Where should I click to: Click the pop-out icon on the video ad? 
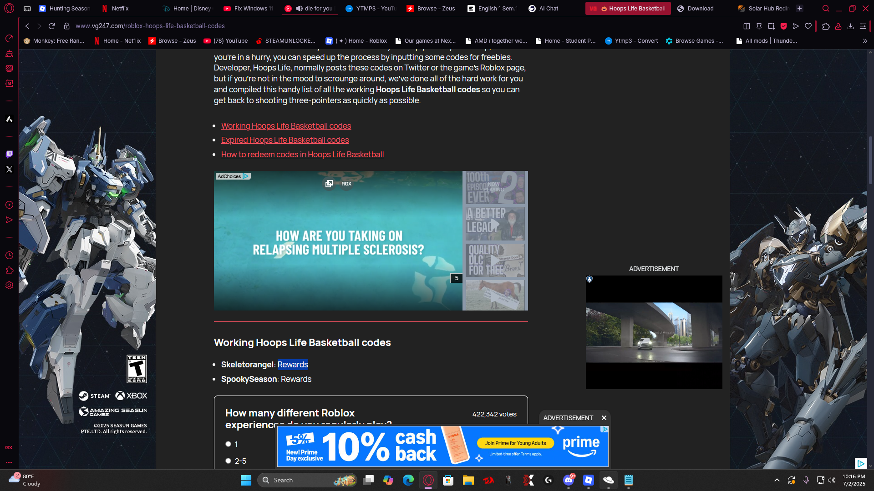tap(329, 184)
